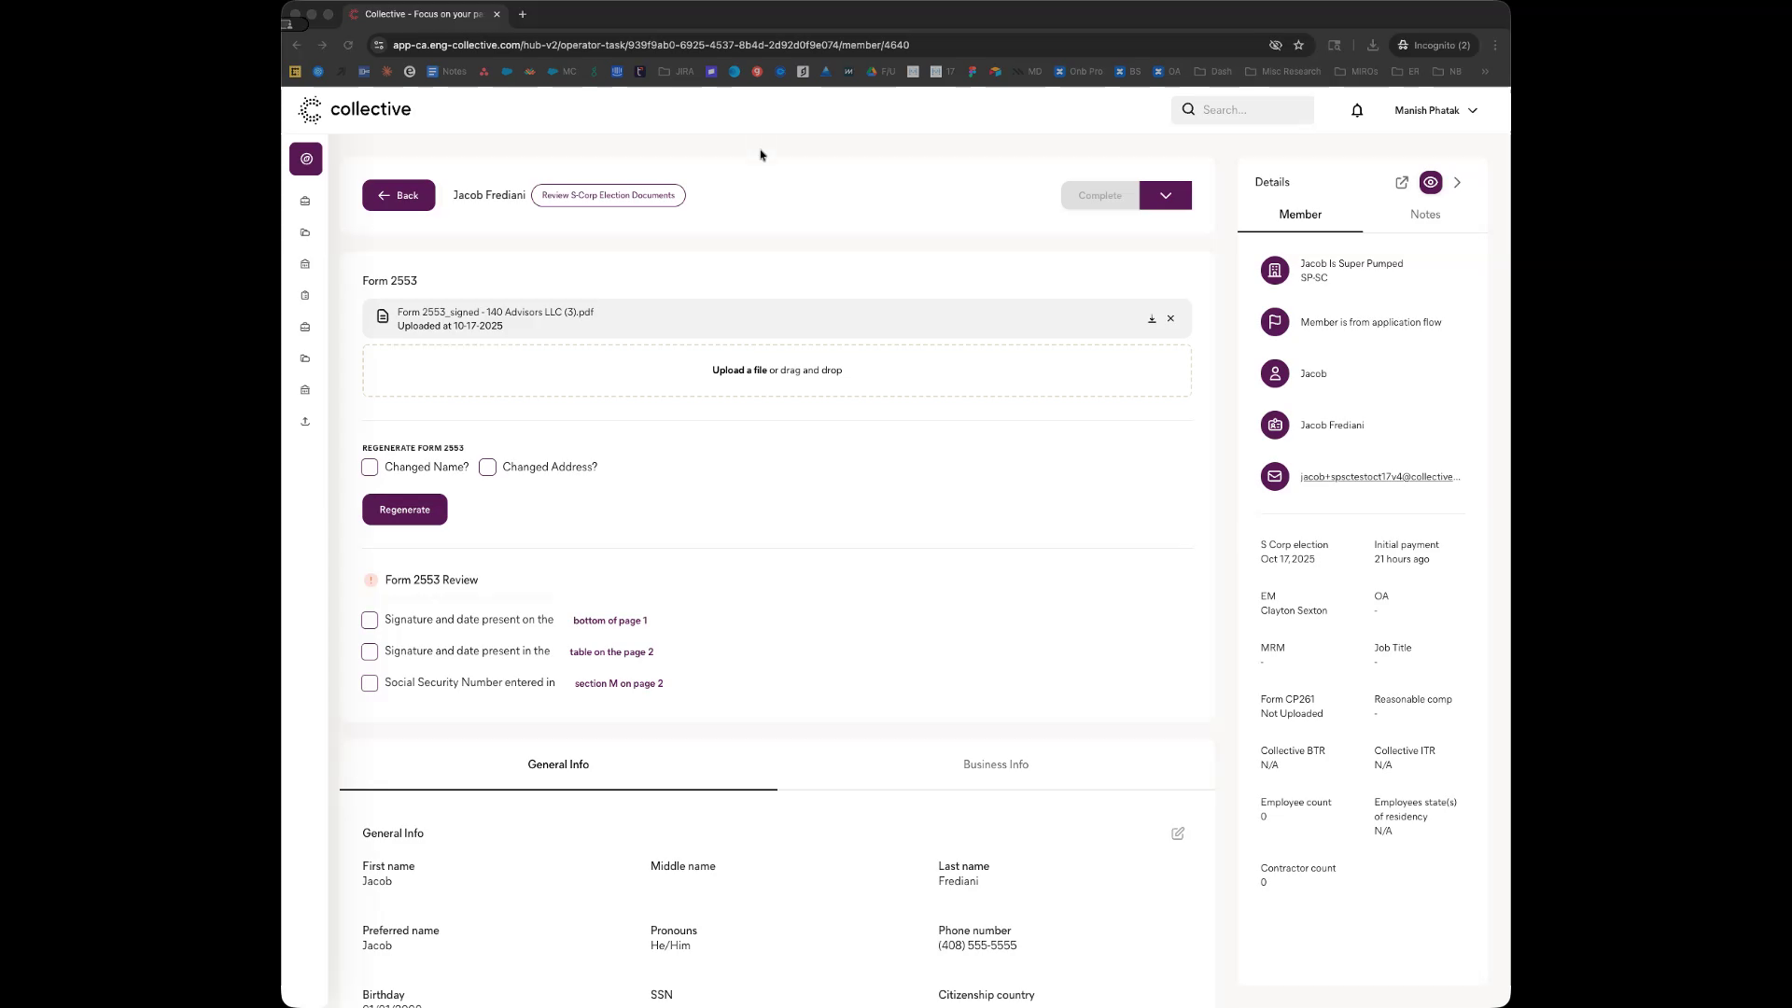Check the Changed Name? checkbox
The height and width of the screenshot is (1008, 1792).
tap(370, 468)
